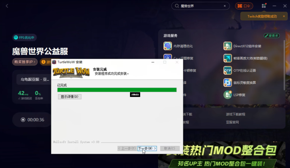Open the 内存清理优化 service icon
The image size is (290, 168).
[168, 46]
